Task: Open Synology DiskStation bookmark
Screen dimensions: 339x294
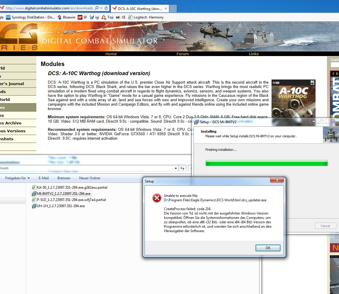Action: (x=30, y=17)
